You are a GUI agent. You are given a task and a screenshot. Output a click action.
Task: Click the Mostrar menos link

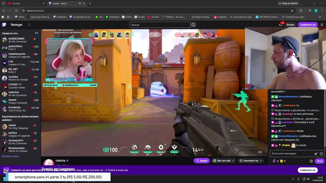pos(10,156)
